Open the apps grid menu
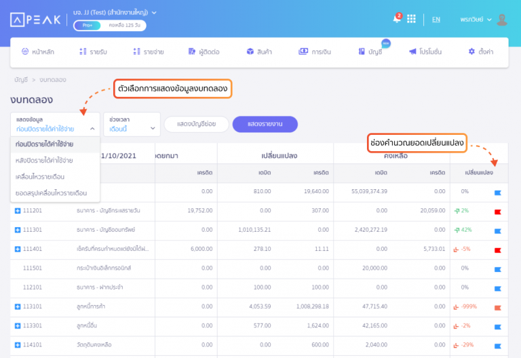The image size is (521, 358). (x=411, y=19)
